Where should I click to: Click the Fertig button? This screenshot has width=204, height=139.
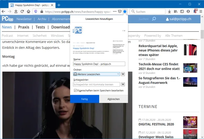click(x=84, y=99)
